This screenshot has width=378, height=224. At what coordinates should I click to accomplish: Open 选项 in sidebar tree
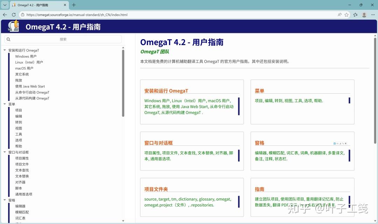click(19, 140)
